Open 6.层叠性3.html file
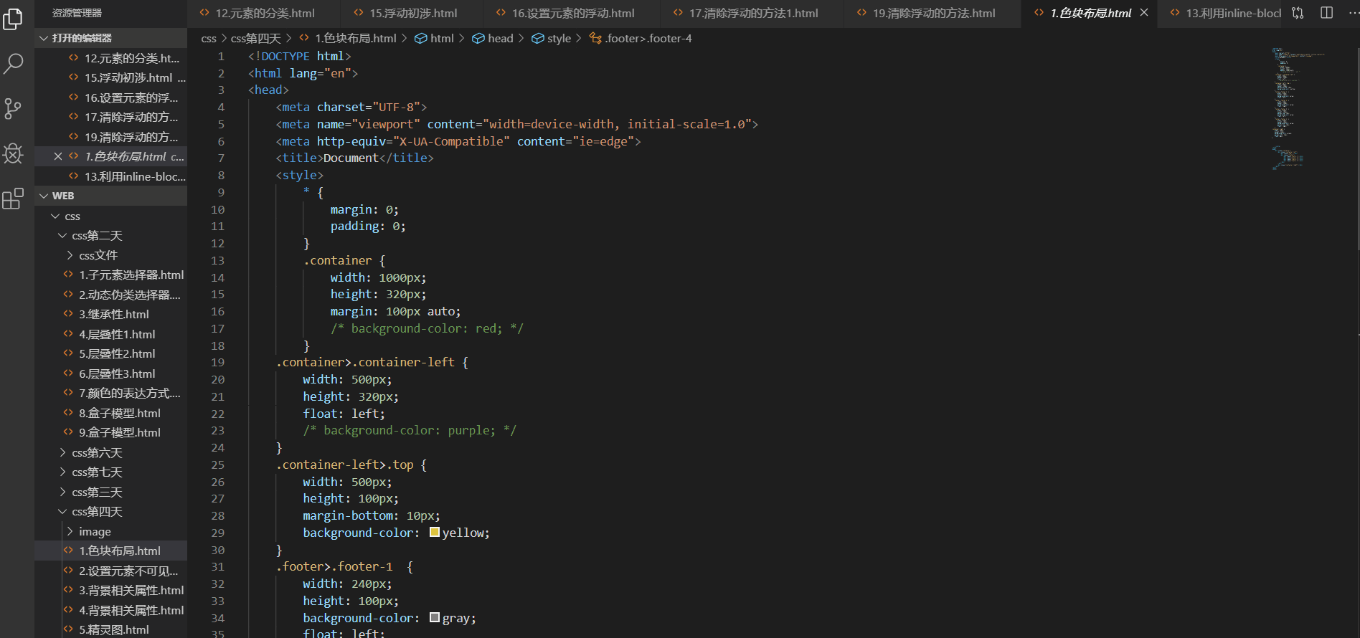Screen dimensions: 1360x638 click(111, 373)
